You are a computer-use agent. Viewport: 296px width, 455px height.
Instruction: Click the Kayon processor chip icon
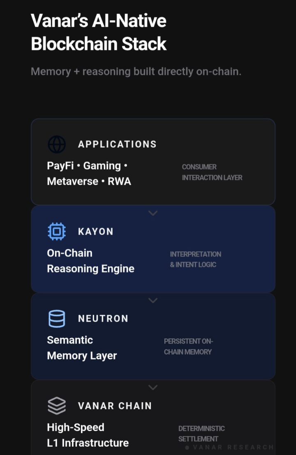click(x=57, y=231)
